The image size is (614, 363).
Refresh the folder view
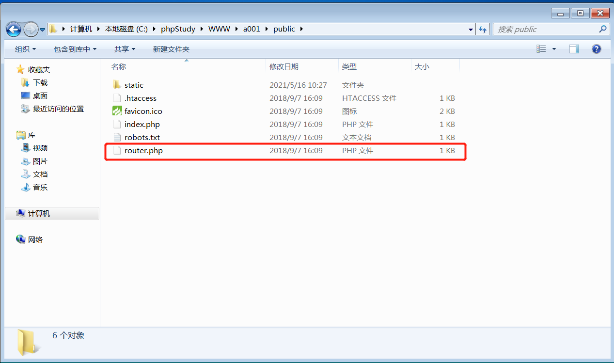tap(482, 30)
